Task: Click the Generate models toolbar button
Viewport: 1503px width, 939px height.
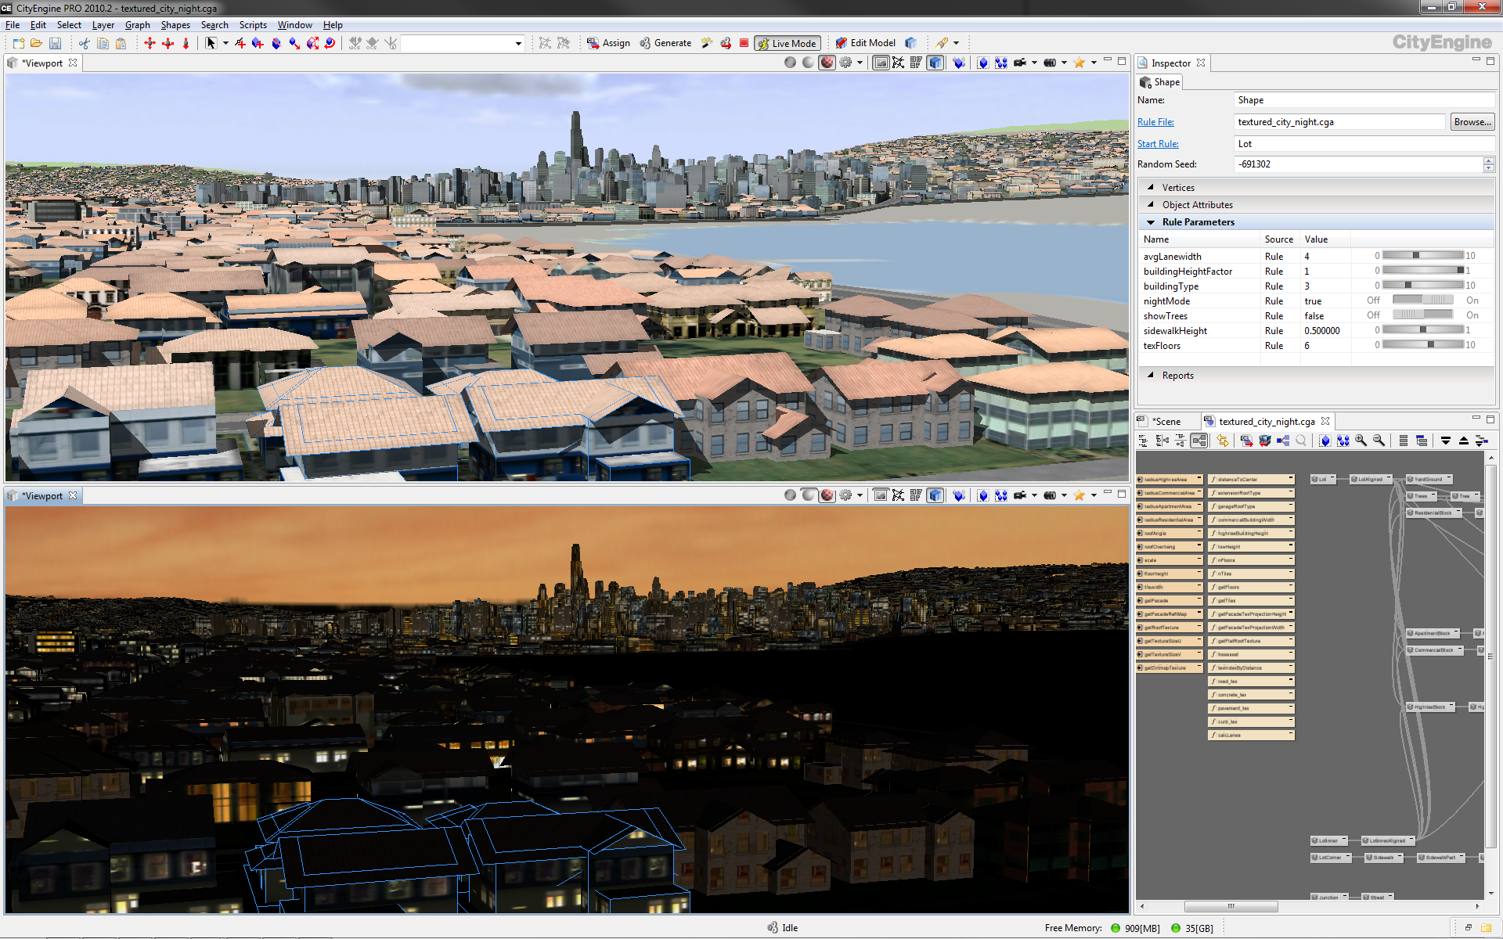Action: click(665, 43)
